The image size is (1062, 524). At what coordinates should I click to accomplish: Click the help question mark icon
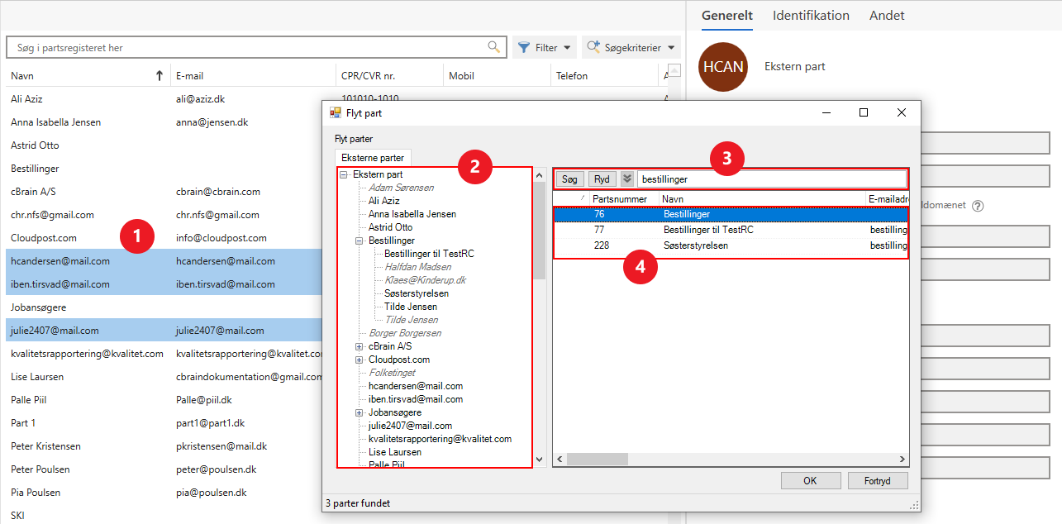(978, 206)
